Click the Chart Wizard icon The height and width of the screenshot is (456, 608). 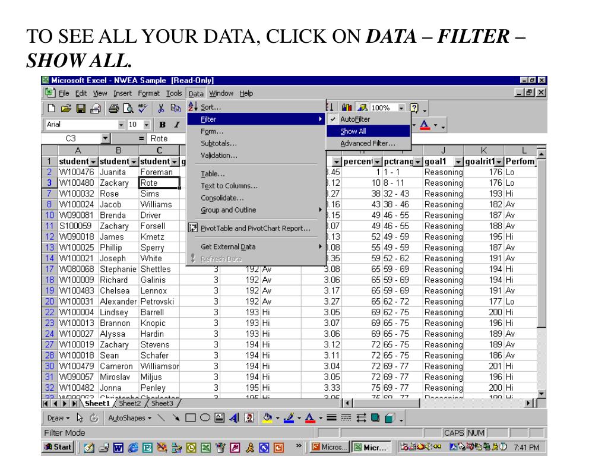(347, 107)
